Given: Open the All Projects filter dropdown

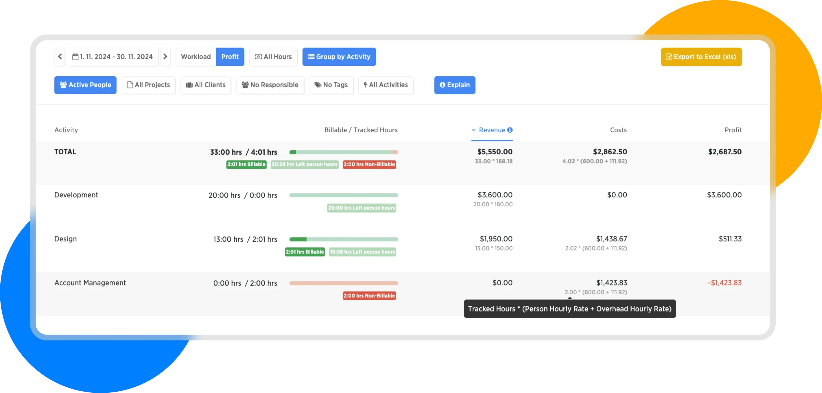Looking at the screenshot, I should [x=149, y=85].
